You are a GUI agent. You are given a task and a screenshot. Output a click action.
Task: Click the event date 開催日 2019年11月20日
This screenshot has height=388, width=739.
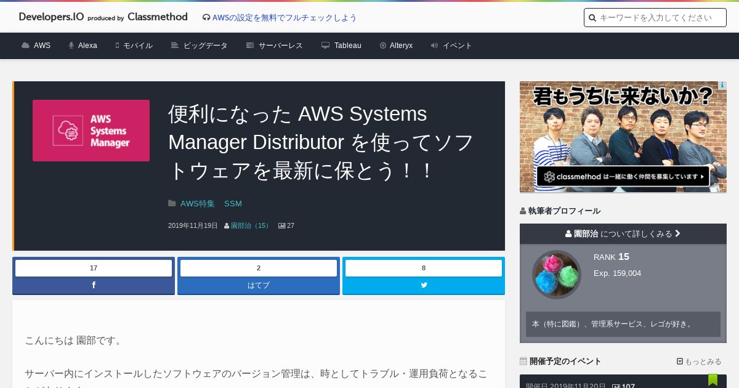pyautogui.click(x=566, y=386)
